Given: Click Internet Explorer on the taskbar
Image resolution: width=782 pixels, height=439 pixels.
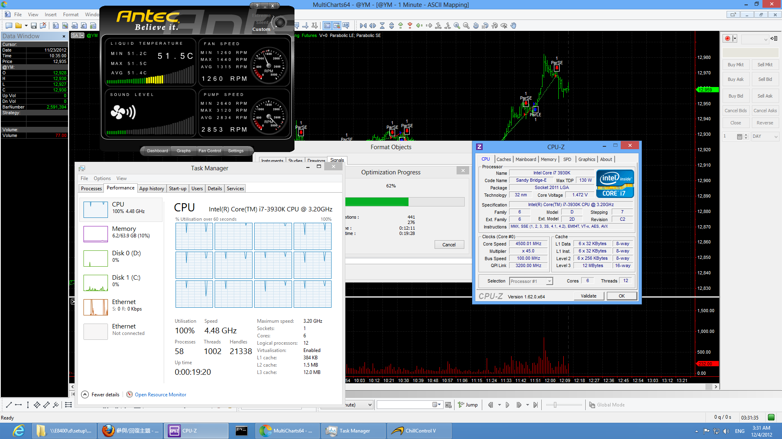Looking at the screenshot, I should click(19, 431).
